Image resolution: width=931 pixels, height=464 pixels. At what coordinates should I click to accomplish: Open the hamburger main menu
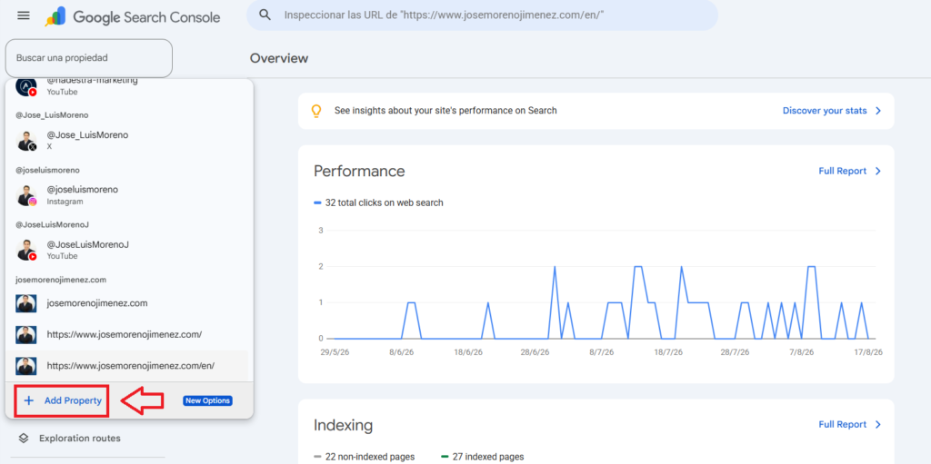pos(23,15)
